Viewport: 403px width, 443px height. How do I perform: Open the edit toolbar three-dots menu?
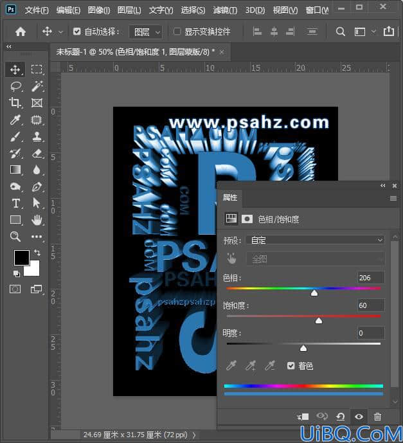[37, 237]
